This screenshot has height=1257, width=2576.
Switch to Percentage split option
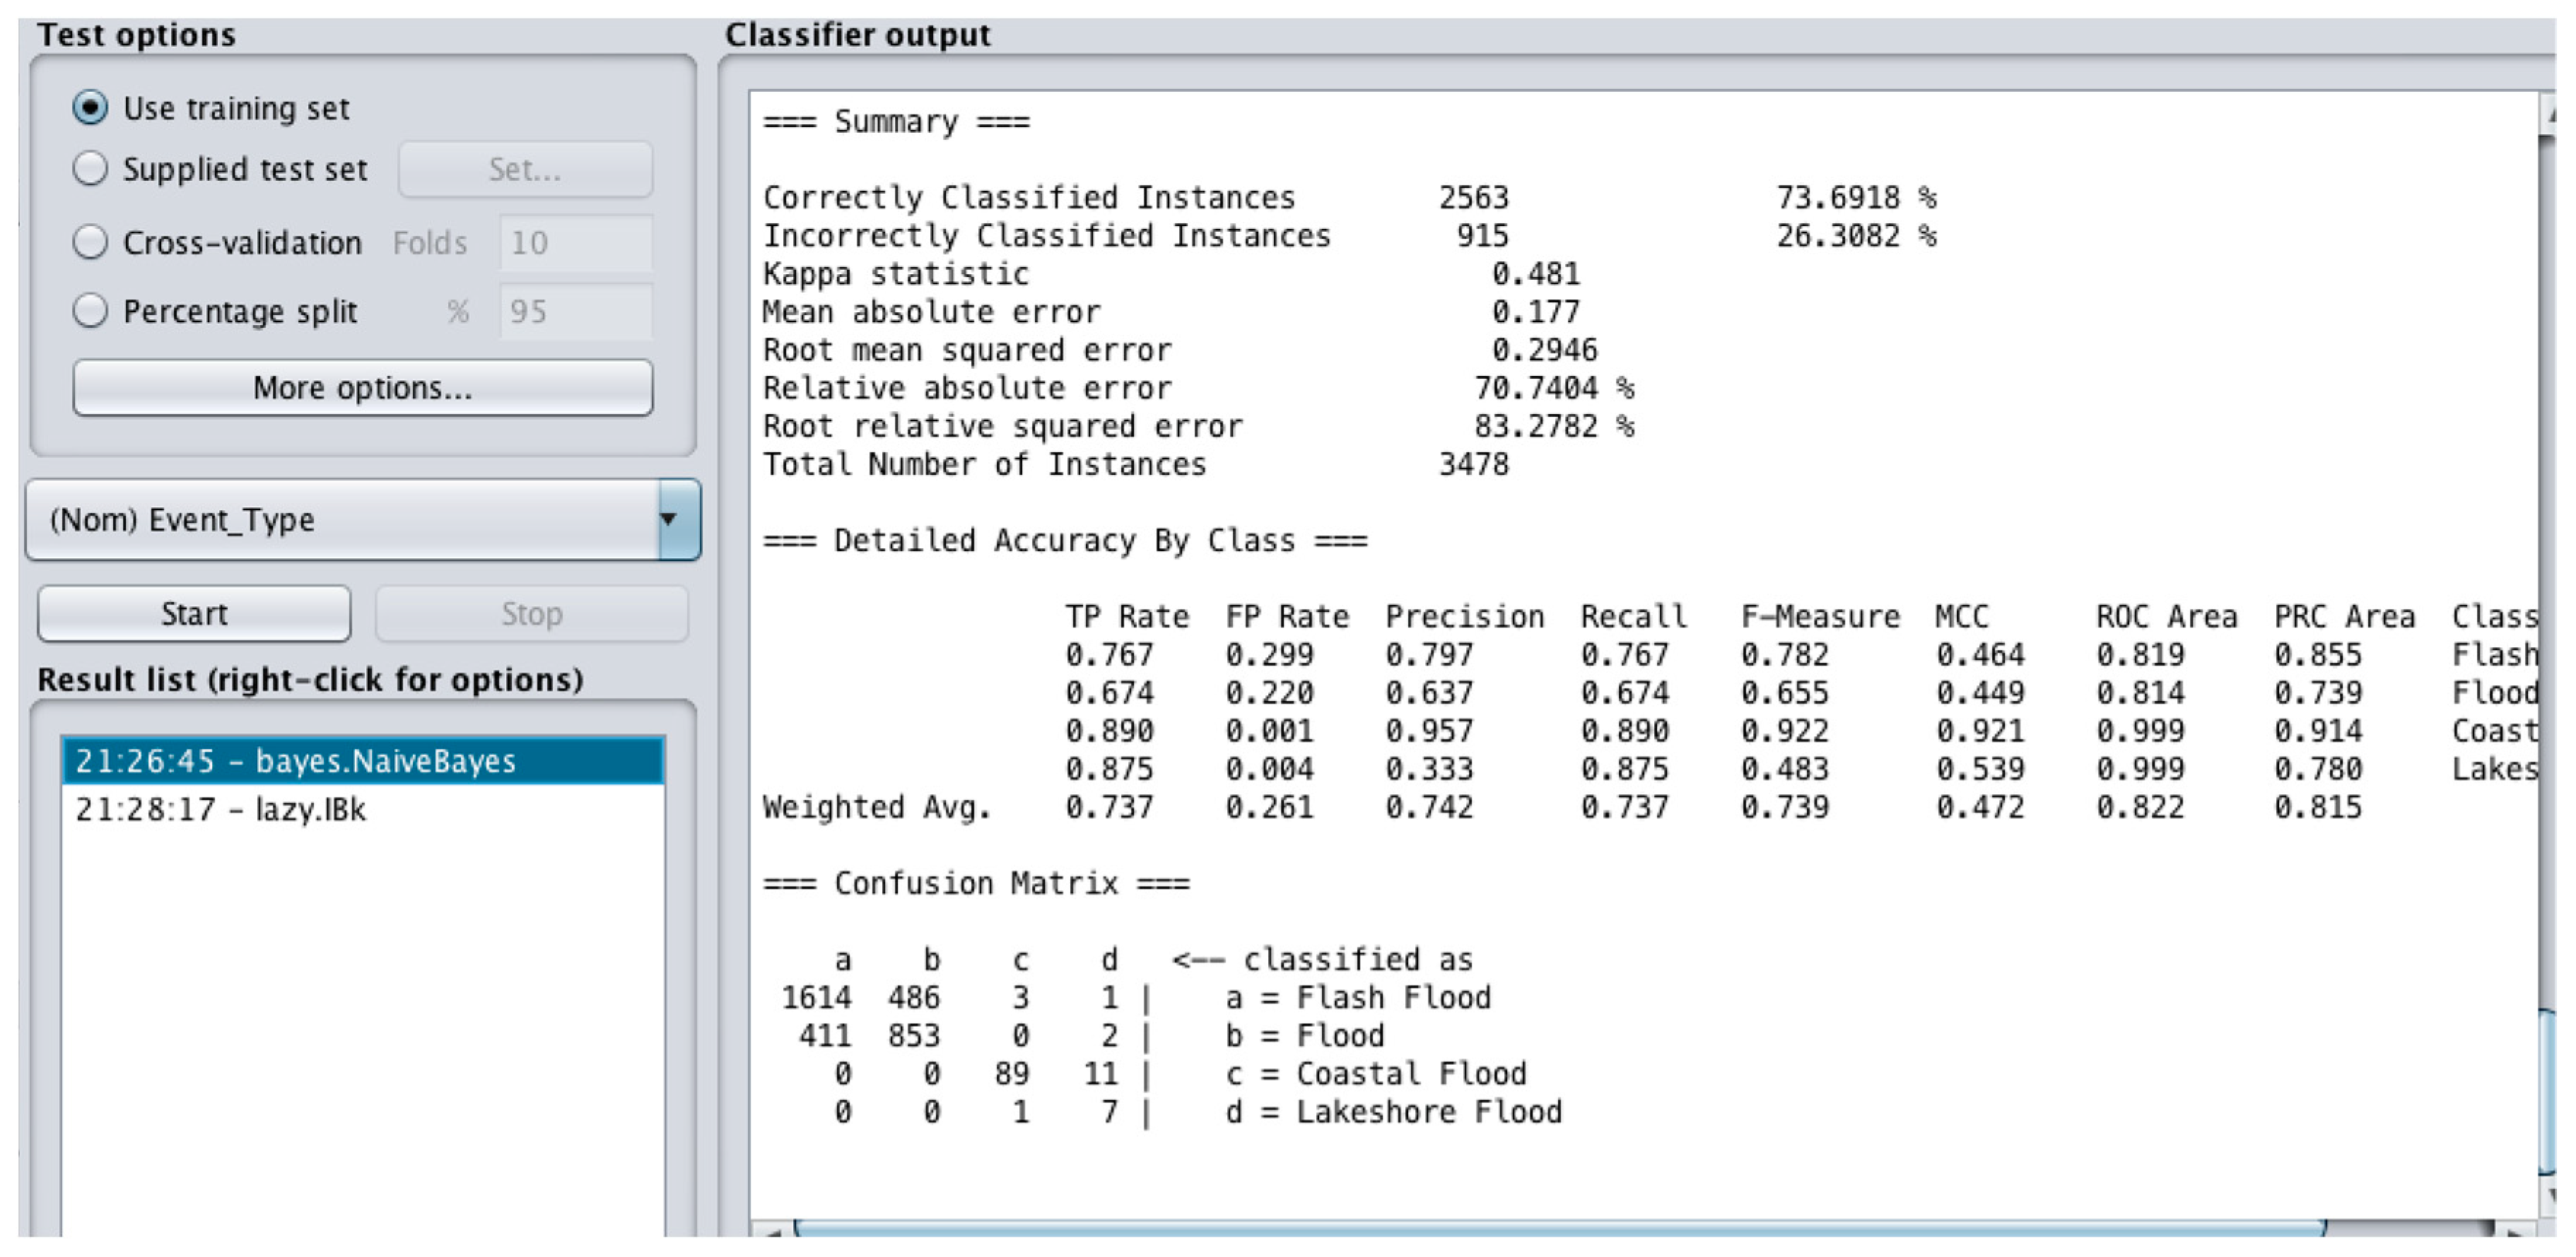coord(90,311)
